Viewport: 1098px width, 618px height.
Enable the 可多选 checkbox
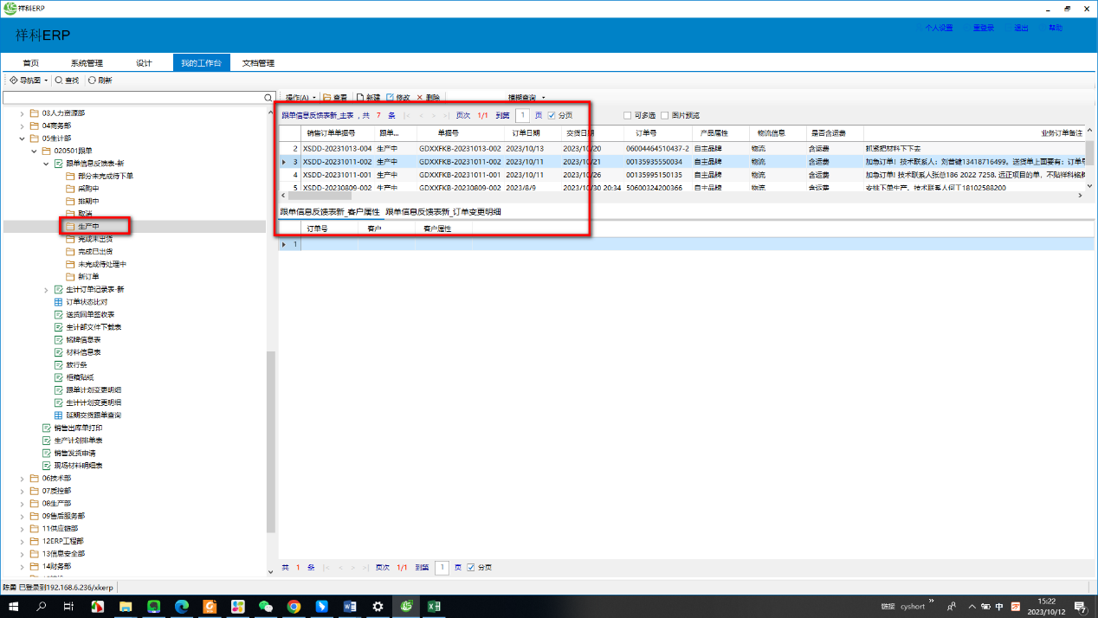point(627,115)
